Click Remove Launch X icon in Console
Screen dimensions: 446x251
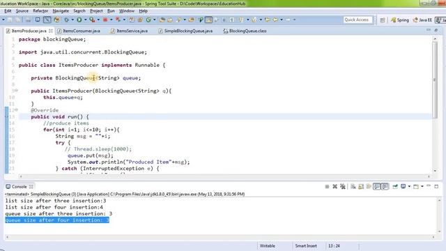334,186
